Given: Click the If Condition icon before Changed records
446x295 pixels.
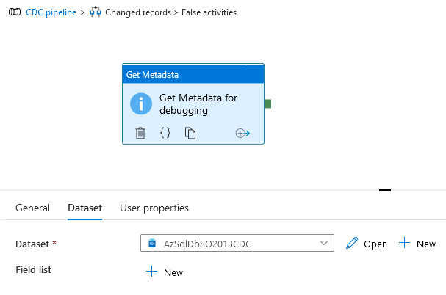Looking at the screenshot, I should tap(96, 12).
